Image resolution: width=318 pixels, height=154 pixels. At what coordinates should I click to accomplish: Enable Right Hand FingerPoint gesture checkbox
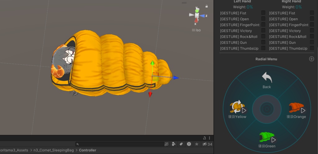point(312,24)
